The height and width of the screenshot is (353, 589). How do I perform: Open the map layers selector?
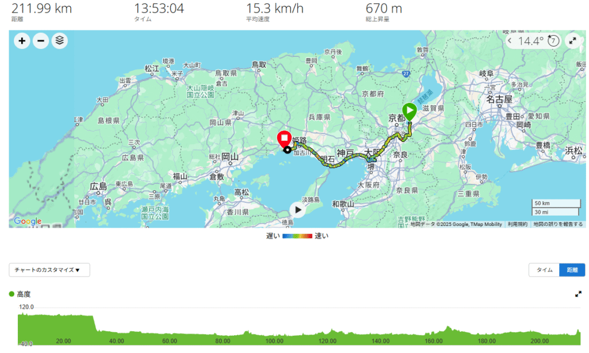[60, 41]
